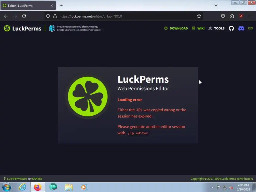Click the Firefox taskbar icon

38,187
